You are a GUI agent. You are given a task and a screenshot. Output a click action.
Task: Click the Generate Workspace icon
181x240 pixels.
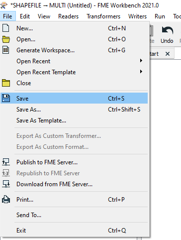tap(6, 50)
